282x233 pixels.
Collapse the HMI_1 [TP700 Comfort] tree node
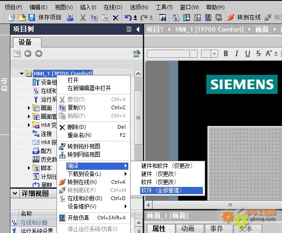point(22,73)
